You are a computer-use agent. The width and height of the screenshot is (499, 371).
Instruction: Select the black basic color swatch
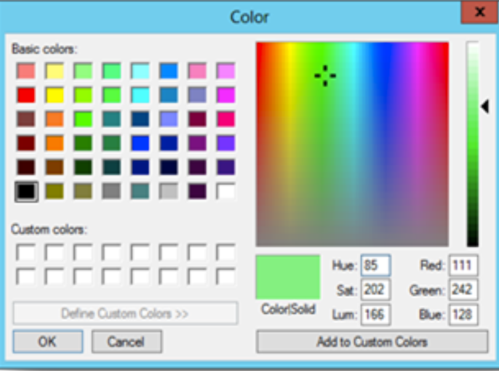pos(26,191)
